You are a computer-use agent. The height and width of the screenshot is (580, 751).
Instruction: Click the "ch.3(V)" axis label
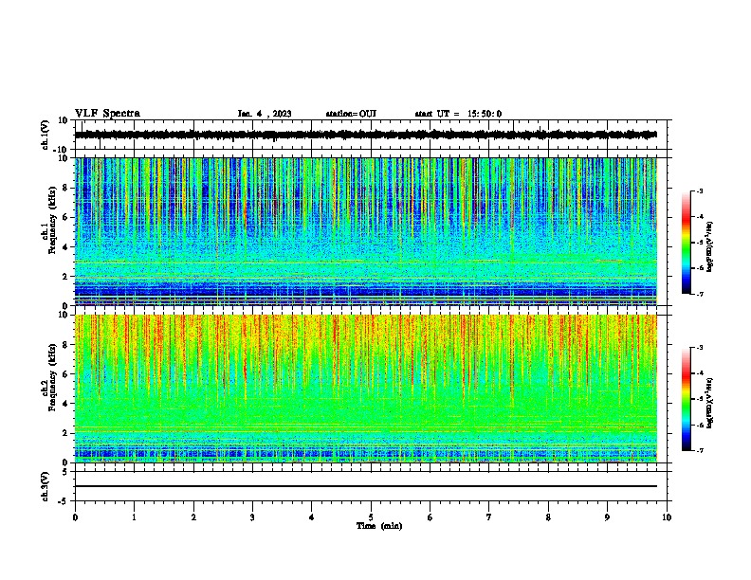point(46,486)
